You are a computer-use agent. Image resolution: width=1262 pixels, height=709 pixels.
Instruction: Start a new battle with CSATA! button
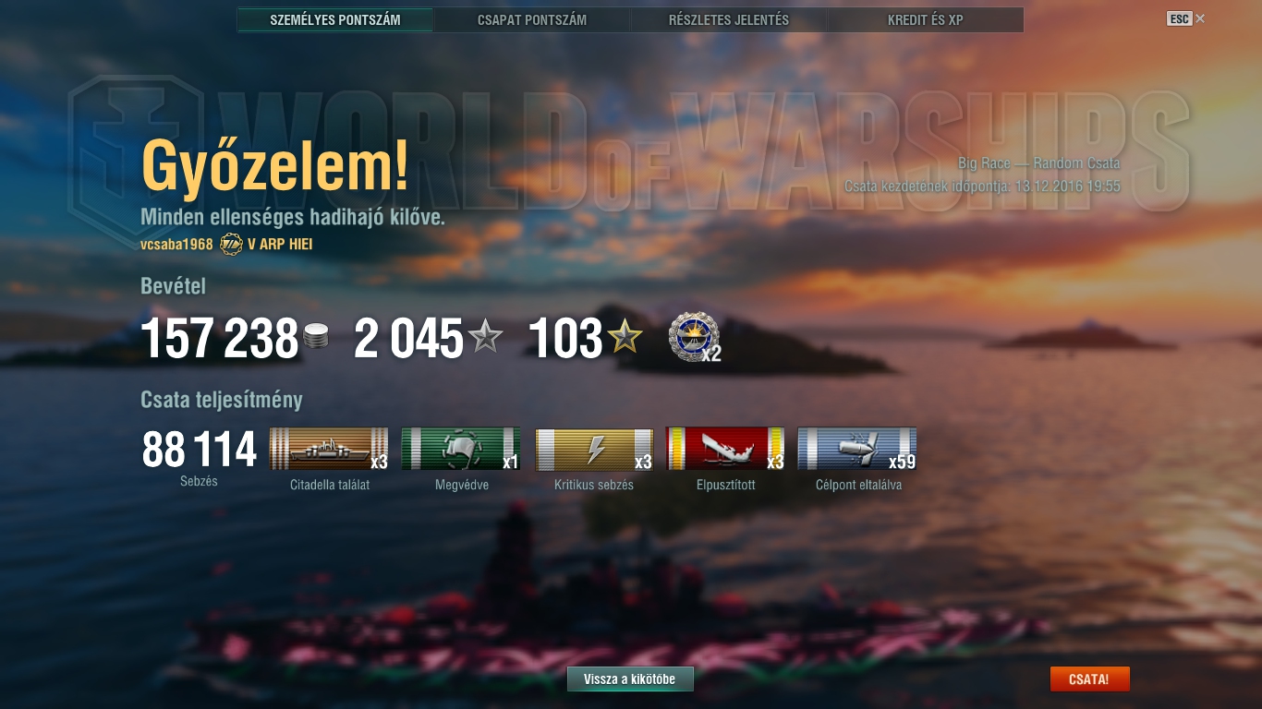tap(1089, 679)
